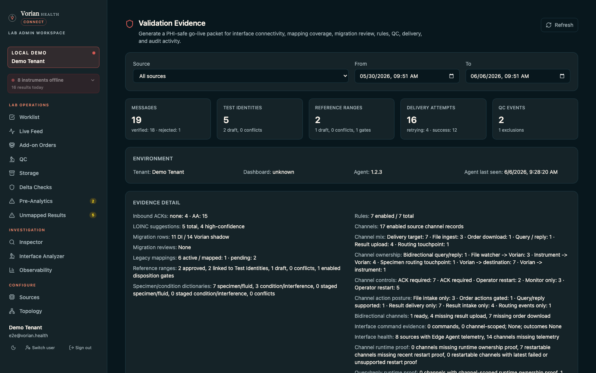Viewport: 596px width, 373px height.
Task: Click Sign out
Action: click(x=80, y=348)
